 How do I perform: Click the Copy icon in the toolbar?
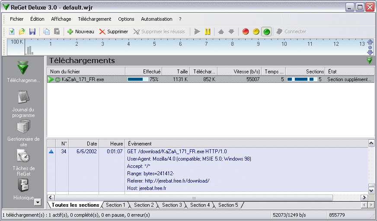point(46,32)
